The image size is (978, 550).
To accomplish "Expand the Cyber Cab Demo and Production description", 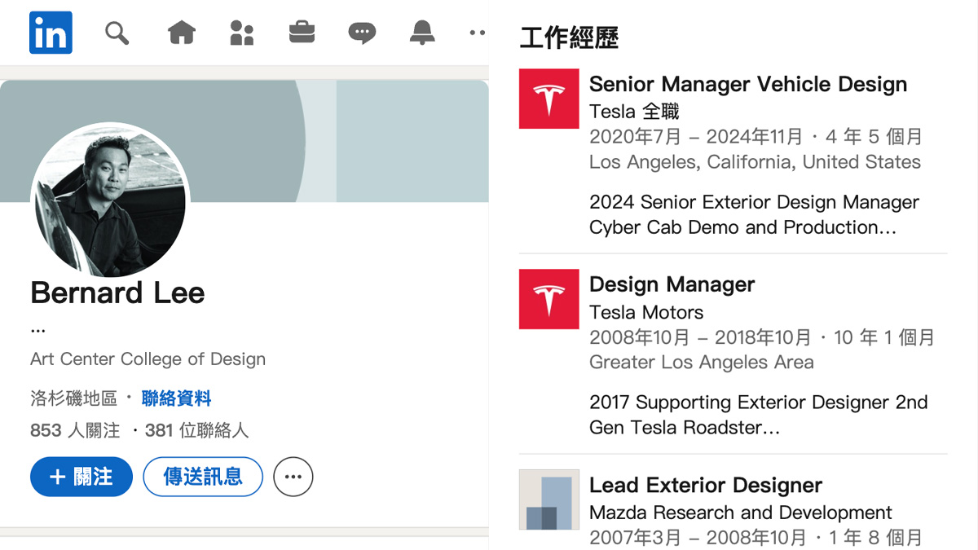I will (743, 227).
